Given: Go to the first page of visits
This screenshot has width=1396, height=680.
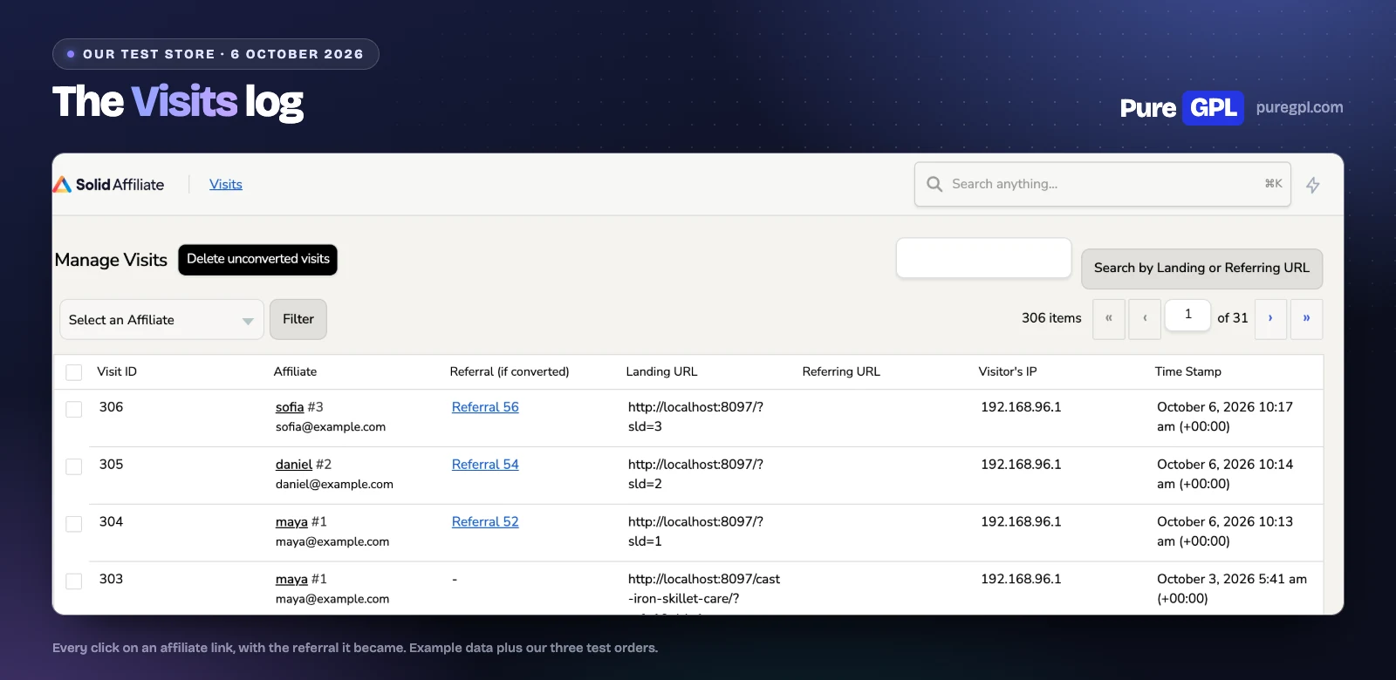Looking at the screenshot, I should (x=1109, y=319).
